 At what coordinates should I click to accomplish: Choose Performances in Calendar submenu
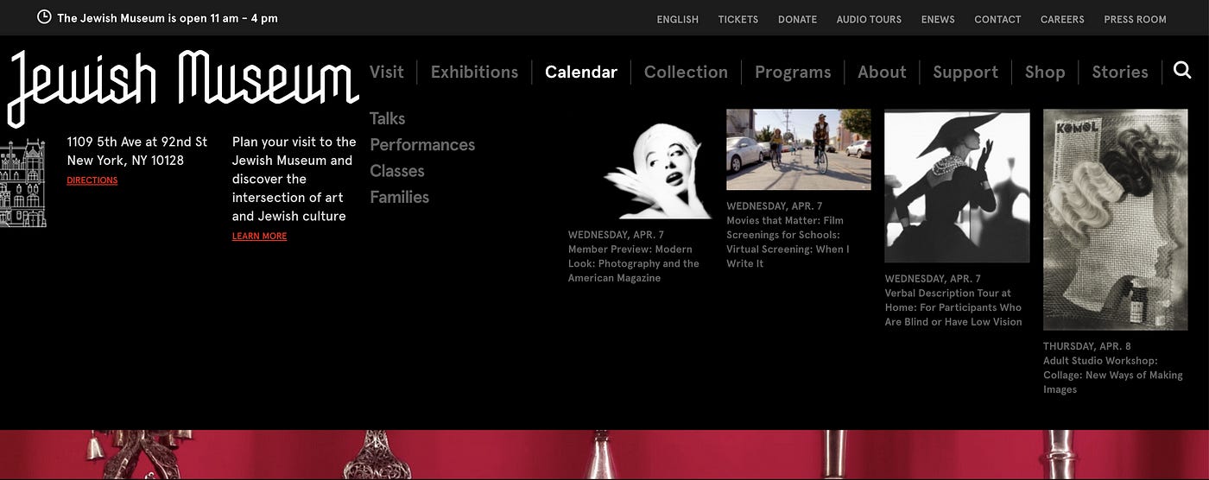click(x=422, y=144)
